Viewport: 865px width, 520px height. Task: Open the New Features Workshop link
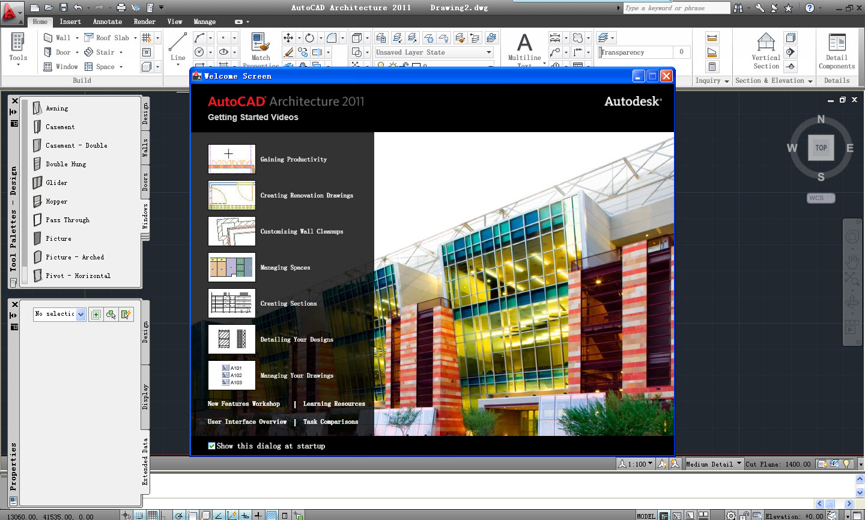[x=244, y=404]
